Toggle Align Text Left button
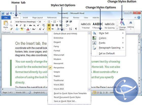The image size is (142, 105). tap(49, 25)
